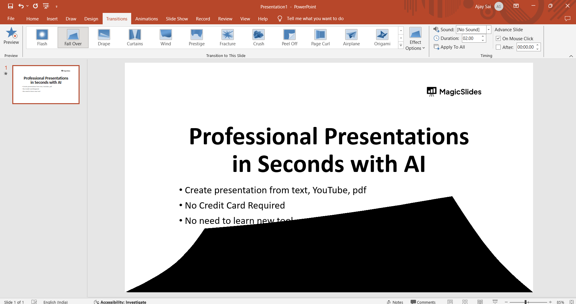Click Apply To All button
The height and width of the screenshot is (304, 576).
(x=449, y=47)
